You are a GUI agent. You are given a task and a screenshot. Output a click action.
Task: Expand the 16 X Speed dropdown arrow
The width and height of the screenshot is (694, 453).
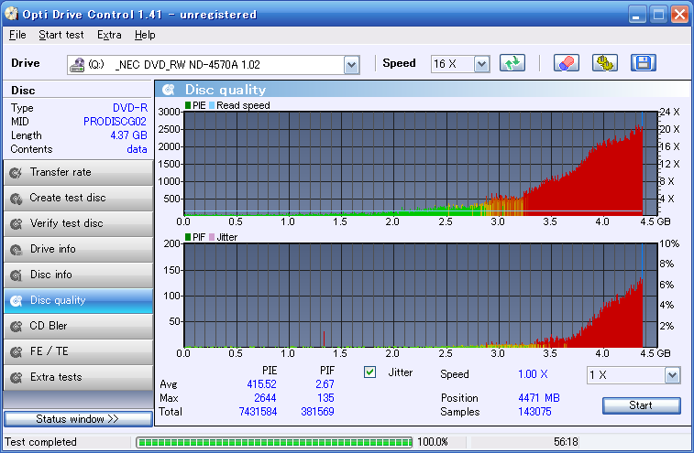point(481,64)
